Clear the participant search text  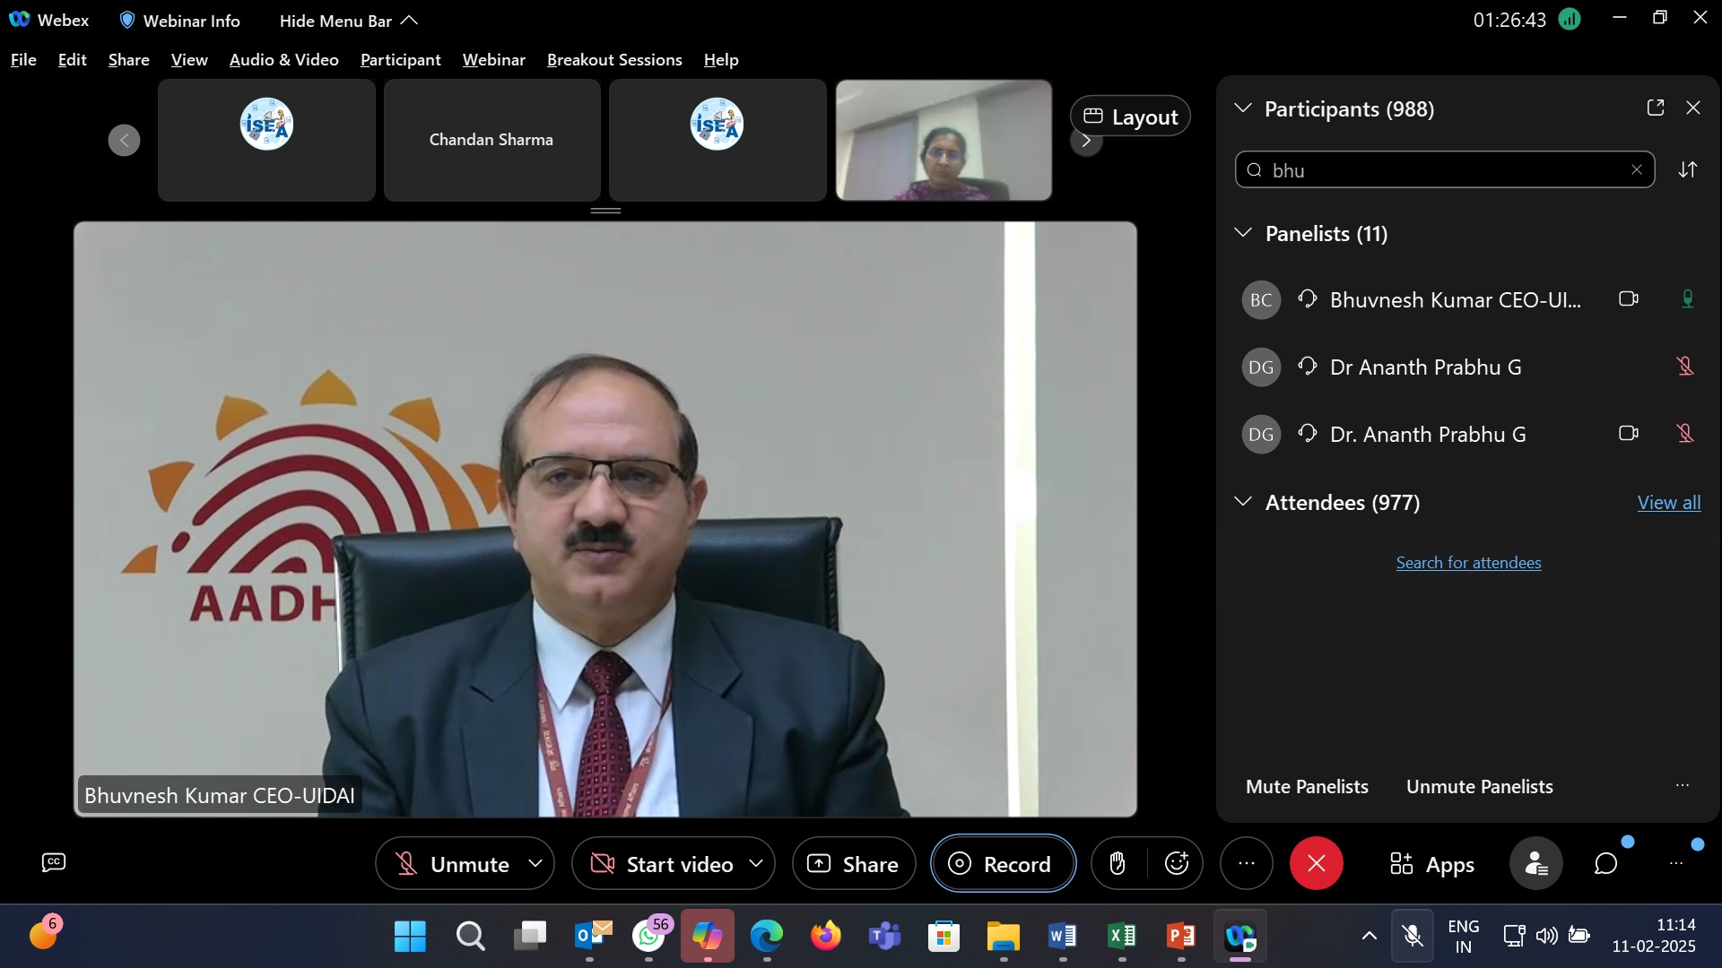[x=1637, y=170]
